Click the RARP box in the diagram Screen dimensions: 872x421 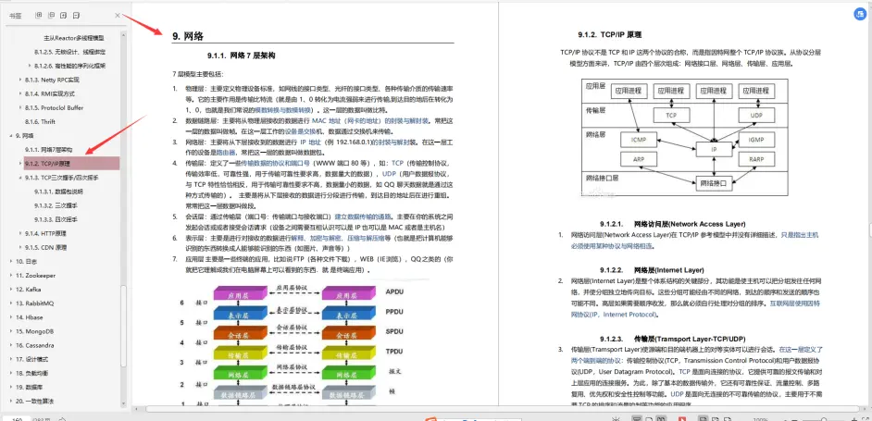tap(756, 160)
